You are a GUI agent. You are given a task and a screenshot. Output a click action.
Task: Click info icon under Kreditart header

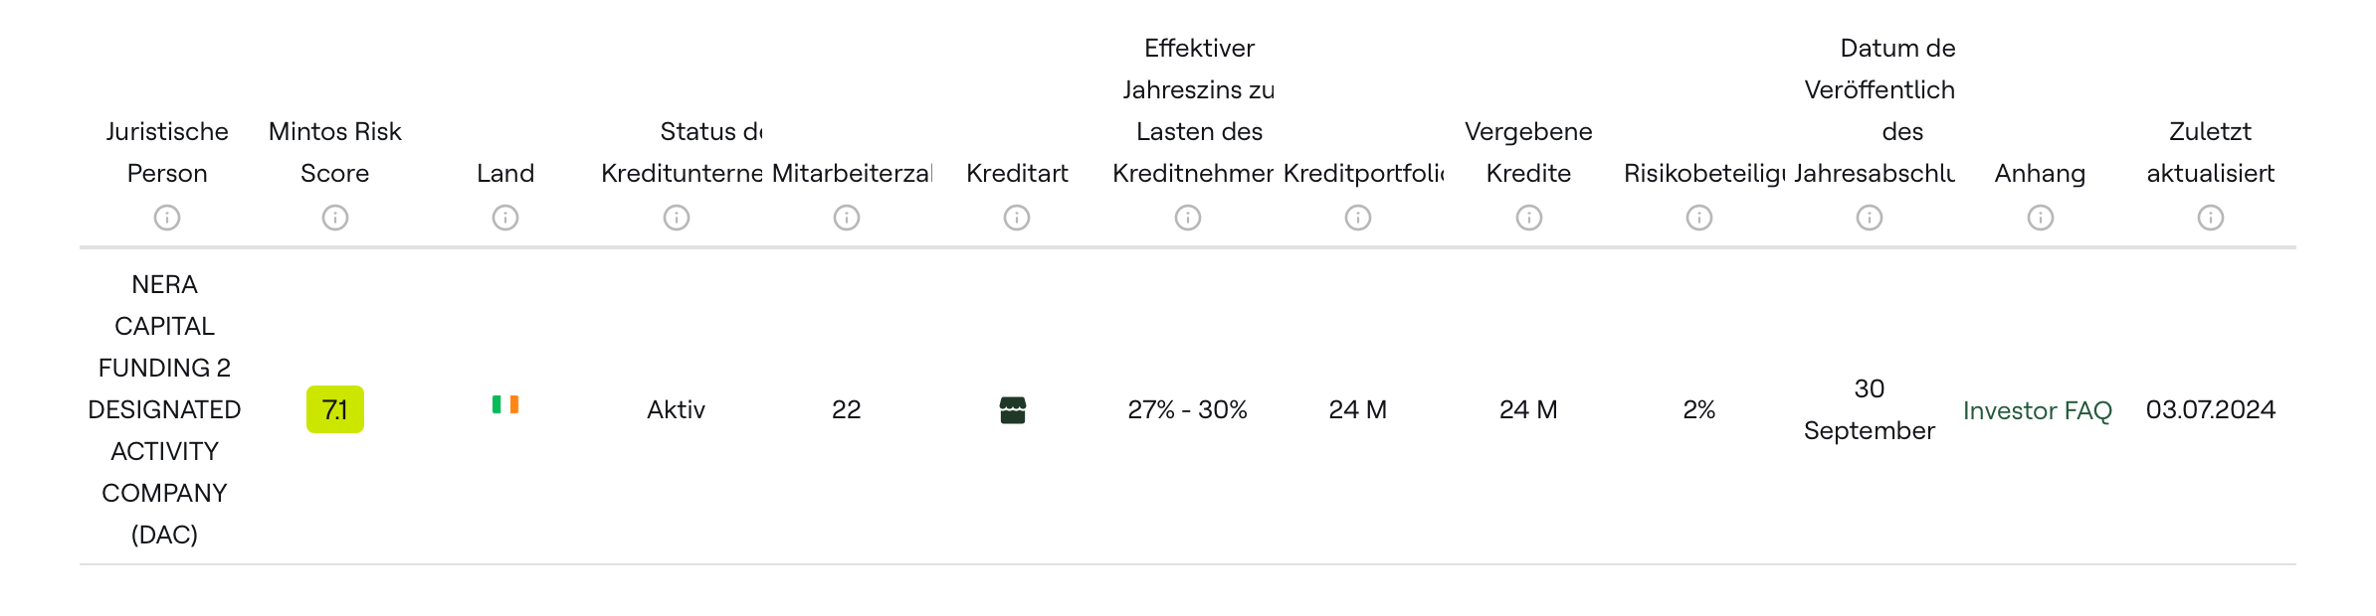click(x=1017, y=218)
